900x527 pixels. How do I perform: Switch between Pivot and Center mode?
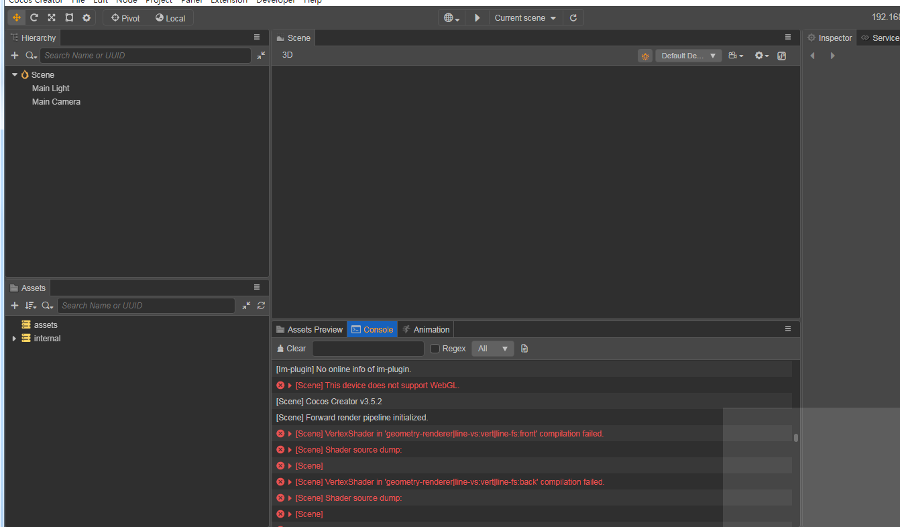click(x=125, y=17)
